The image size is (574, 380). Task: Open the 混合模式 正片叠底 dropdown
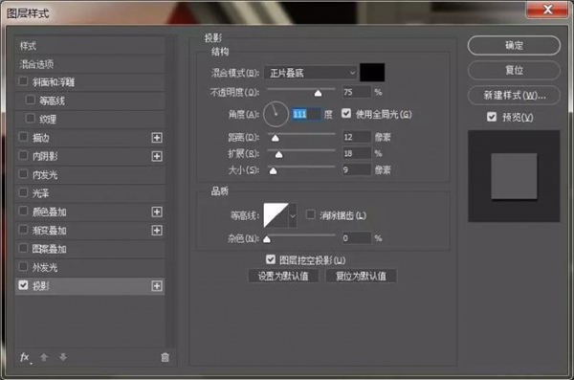pyautogui.click(x=310, y=73)
